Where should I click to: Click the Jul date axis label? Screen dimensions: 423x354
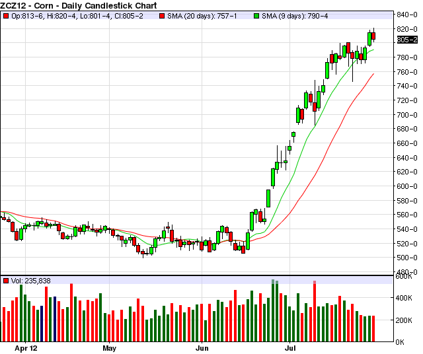click(x=290, y=348)
